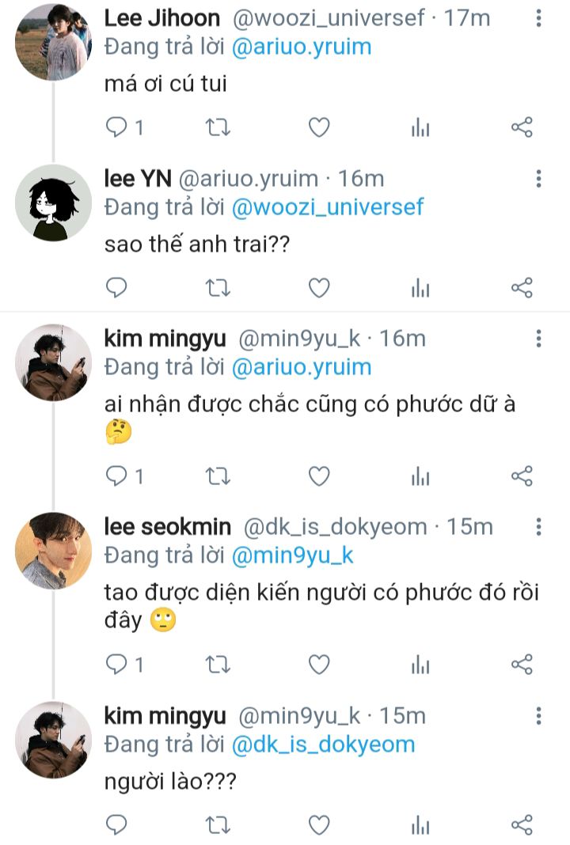View analytics for lee YN's tweet
Screen dimensions: 570x845
420,288
